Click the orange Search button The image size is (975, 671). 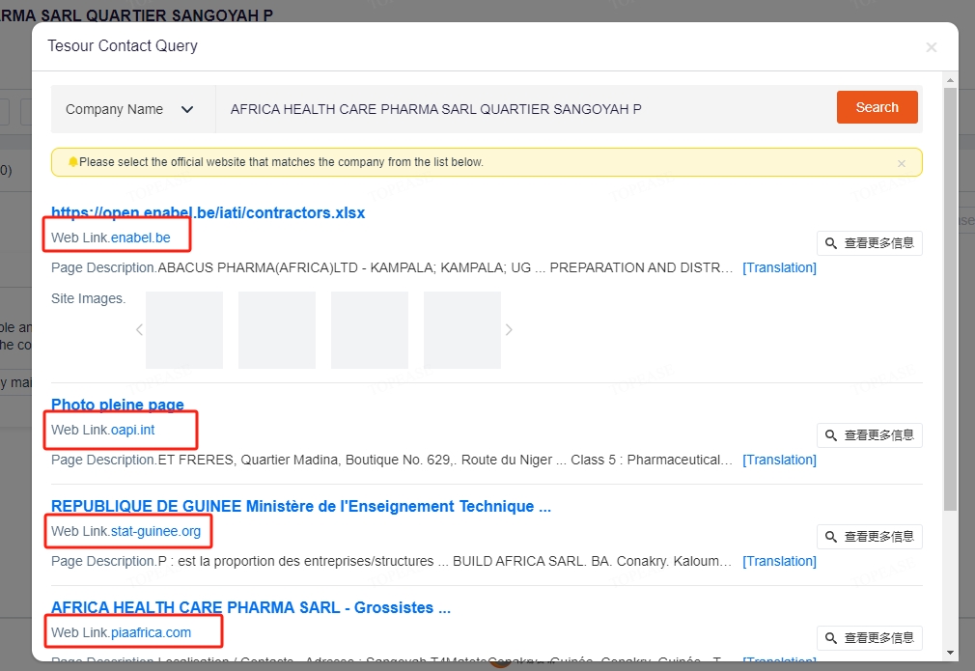point(877,107)
